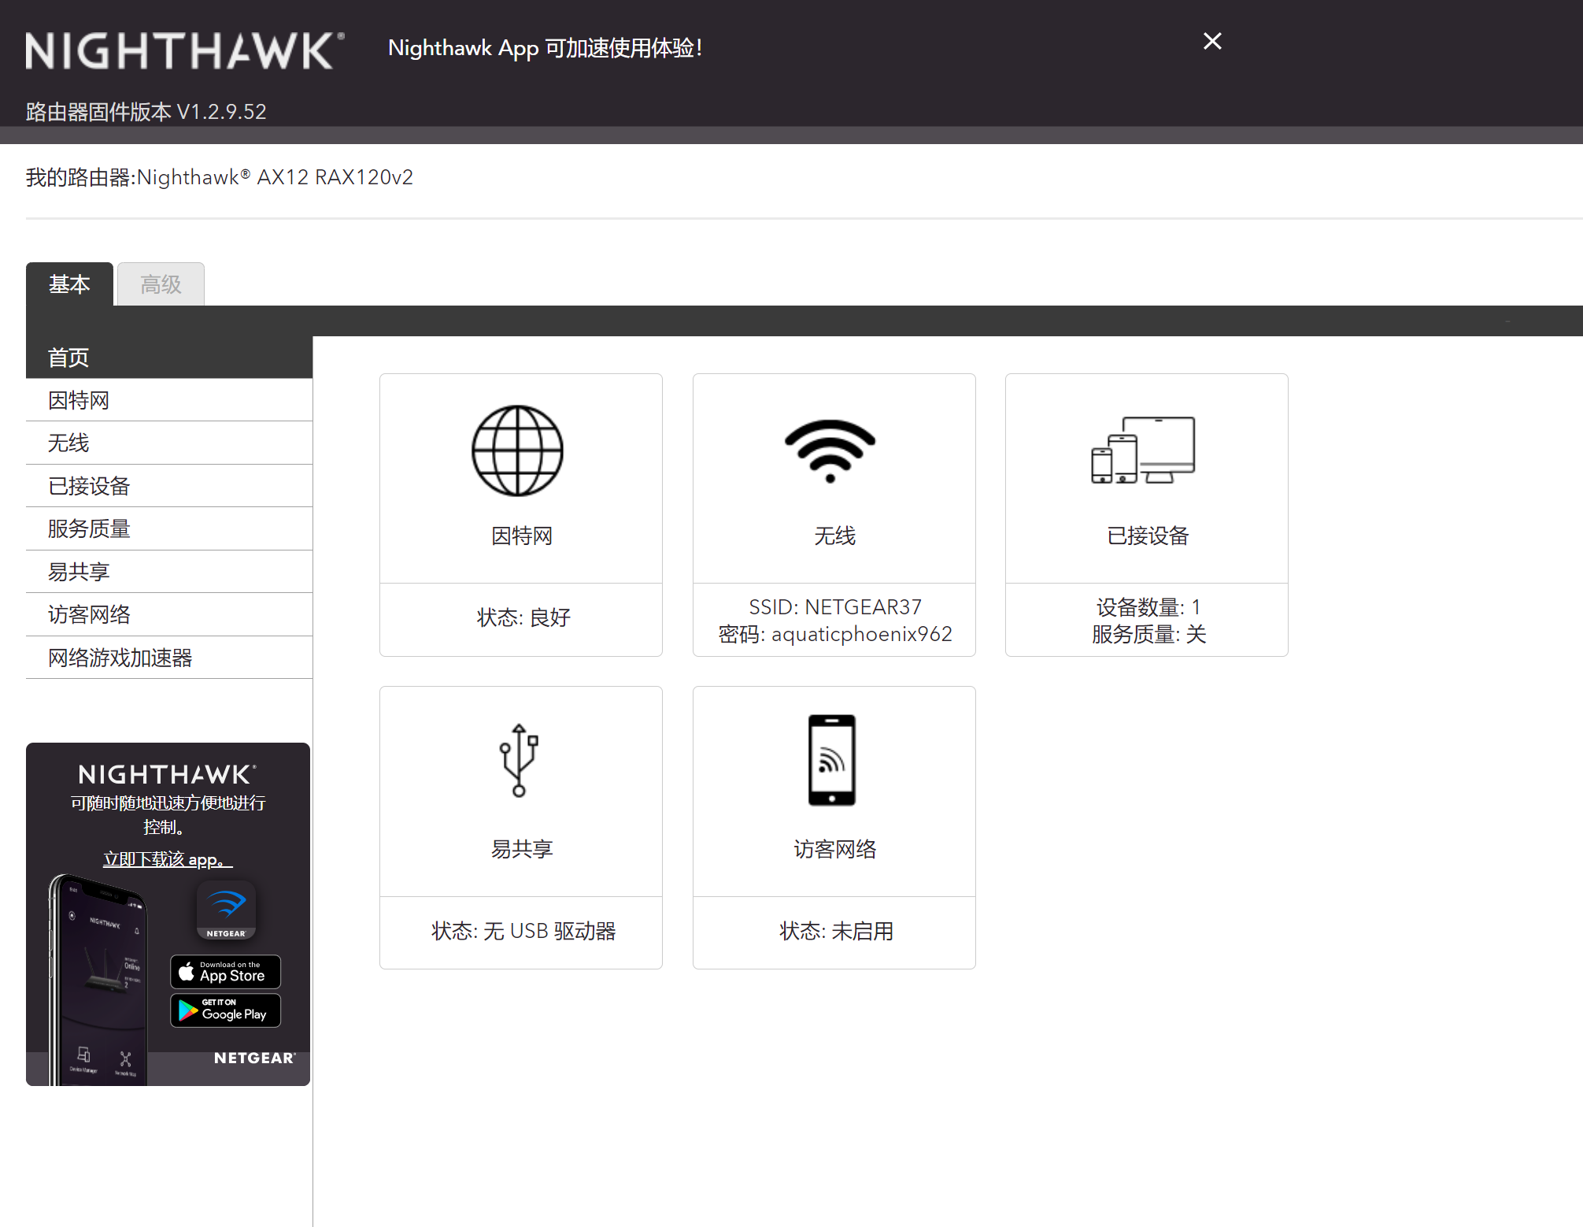Click the attached devices icon
1583x1227 pixels.
pyautogui.click(x=1143, y=450)
